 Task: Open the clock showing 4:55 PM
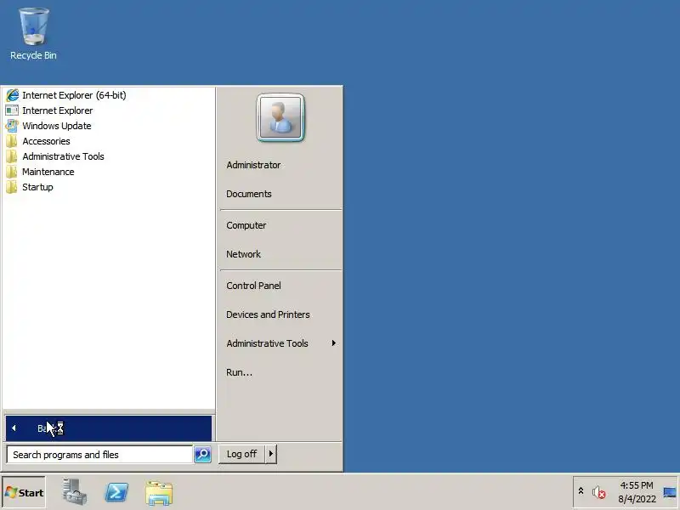pyautogui.click(x=637, y=492)
